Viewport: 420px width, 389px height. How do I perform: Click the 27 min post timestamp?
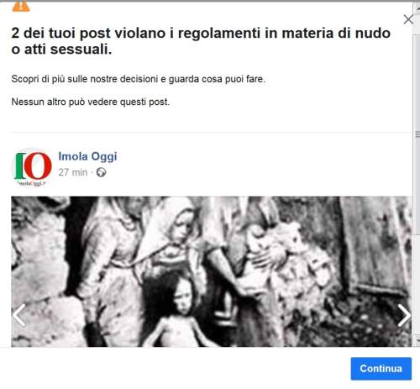pyautogui.click(x=73, y=172)
